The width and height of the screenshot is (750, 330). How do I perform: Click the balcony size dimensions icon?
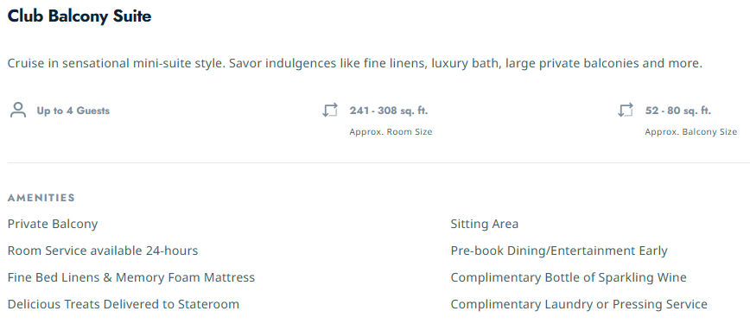[x=626, y=110]
